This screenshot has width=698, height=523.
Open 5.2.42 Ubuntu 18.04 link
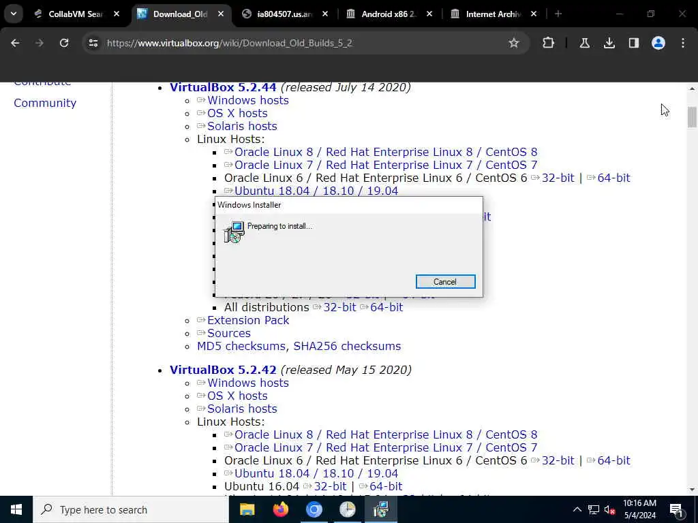coord(316,473)
